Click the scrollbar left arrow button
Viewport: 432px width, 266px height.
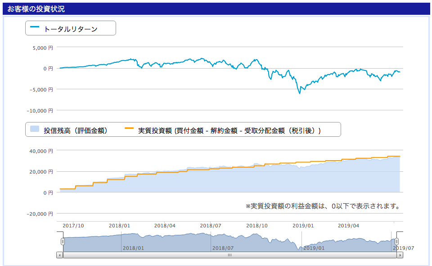coord(60,255)
